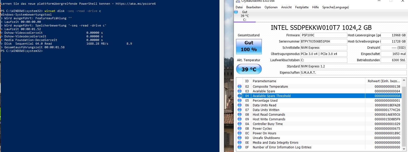Click the Gut 100 % health status button
The width and height of the screenshot is (408, 152).
(249, 46)
